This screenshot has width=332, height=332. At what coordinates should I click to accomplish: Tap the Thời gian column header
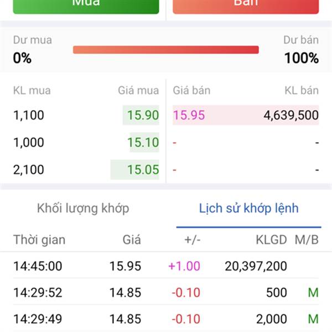point(39,240)
